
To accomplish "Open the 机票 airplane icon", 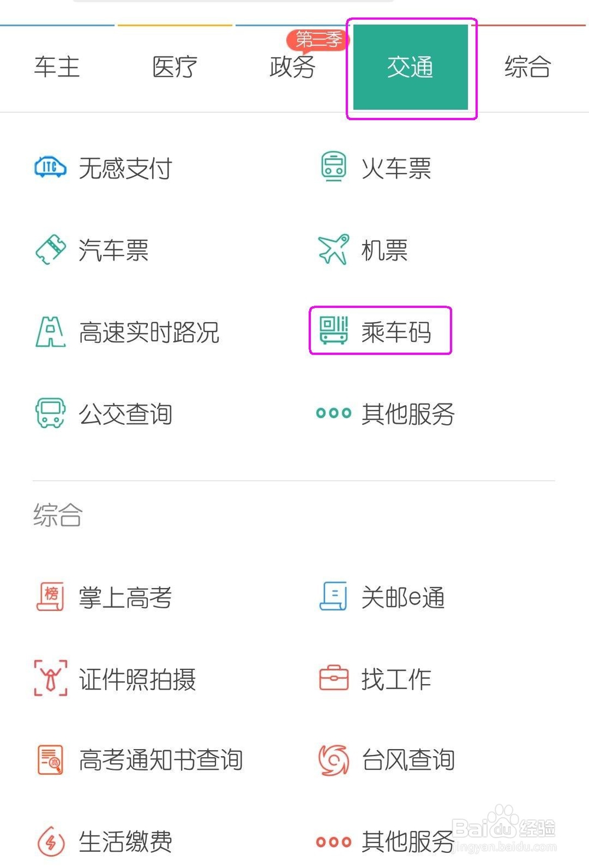I will click(x=333, y=249).
